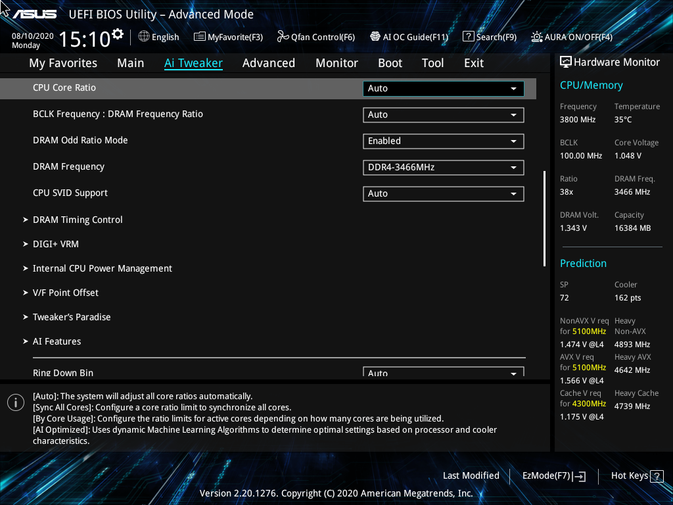Click the 08/10/2020 Monday date

(33, 41)
